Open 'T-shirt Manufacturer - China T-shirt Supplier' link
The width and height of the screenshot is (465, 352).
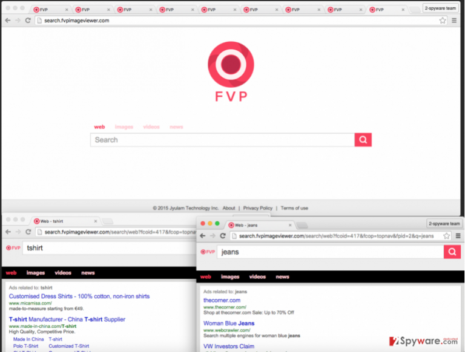pyautogui.click(x=67, y=319)
